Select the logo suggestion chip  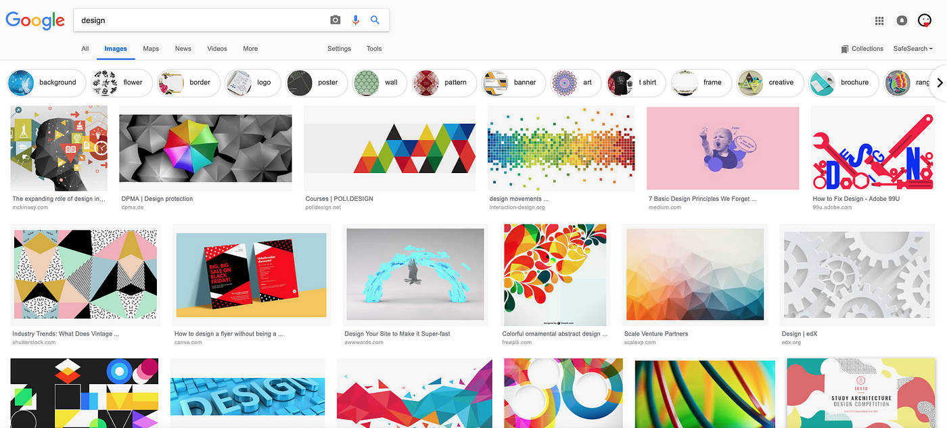[252, 82]
